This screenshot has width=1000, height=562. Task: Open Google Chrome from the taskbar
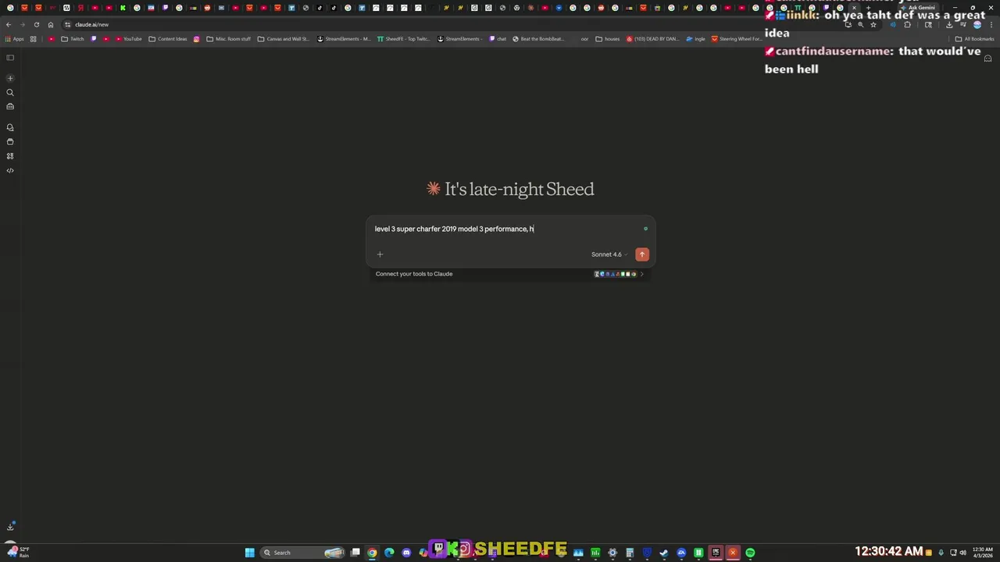[x=372, y=553]
